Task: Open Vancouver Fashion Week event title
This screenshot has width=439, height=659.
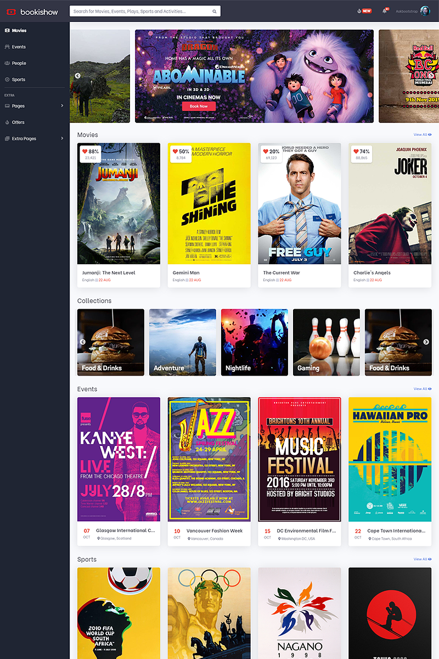Action: pyautogui.click(x=215, y=530)
